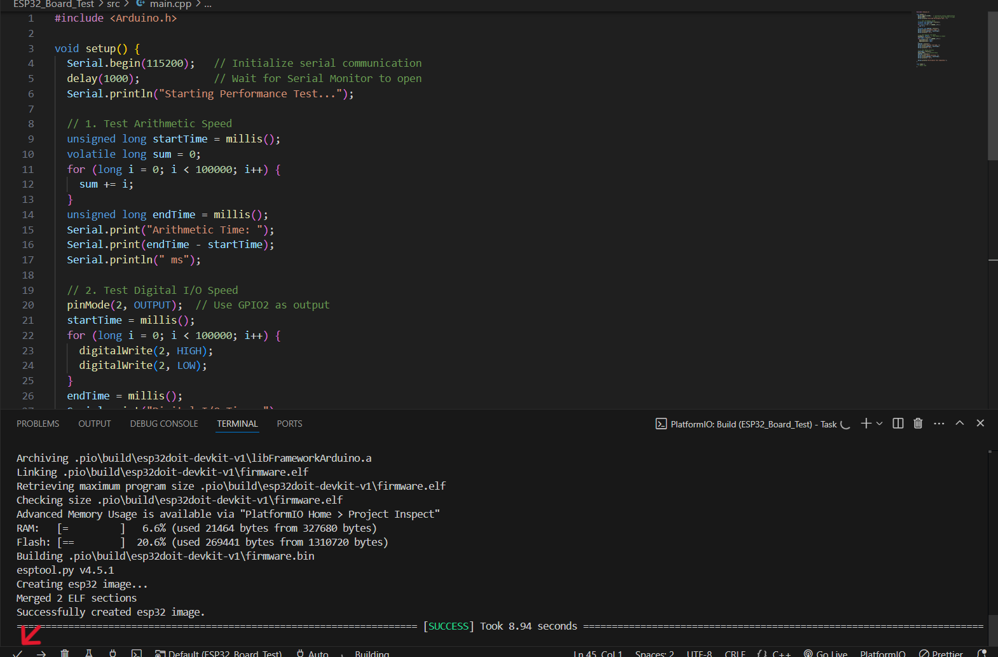998x657 pixels.
Task: Click the 'delay(1000);' statement
Action: (103, 79)
